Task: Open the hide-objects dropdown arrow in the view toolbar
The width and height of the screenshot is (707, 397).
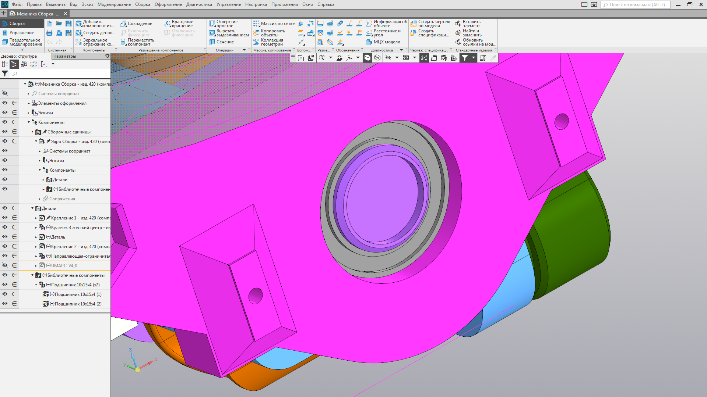Action: click(x=397, y=58)
